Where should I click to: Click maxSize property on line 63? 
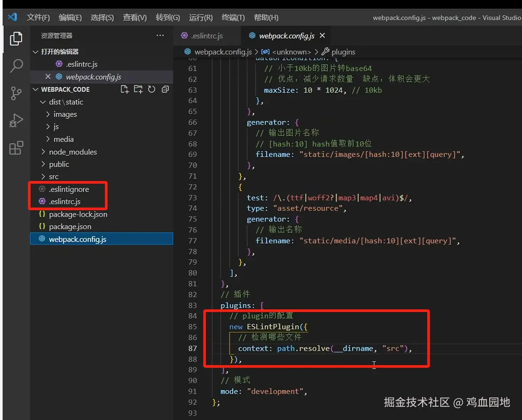coord(279,90)
